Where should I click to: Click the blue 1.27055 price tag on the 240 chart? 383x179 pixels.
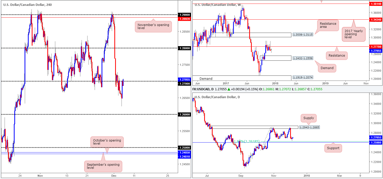point(185,79)
